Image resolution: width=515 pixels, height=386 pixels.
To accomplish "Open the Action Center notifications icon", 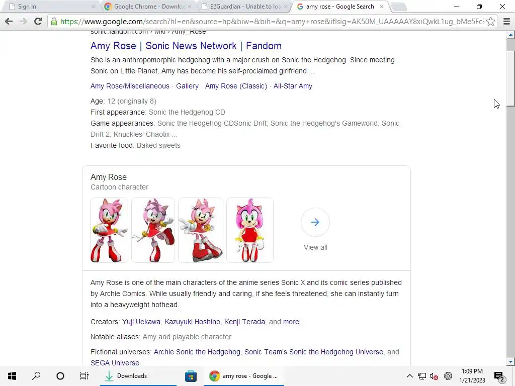I will click(499, 376).
